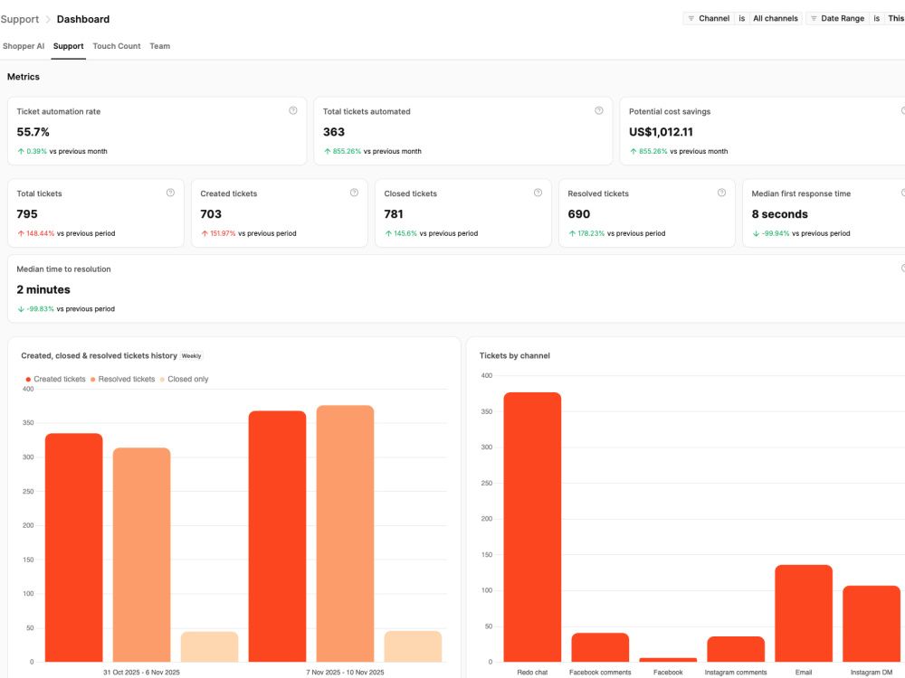Open help icon for Total tickets automated
The height and width of the screenshot is (678, 905).
tap(599, 110)
